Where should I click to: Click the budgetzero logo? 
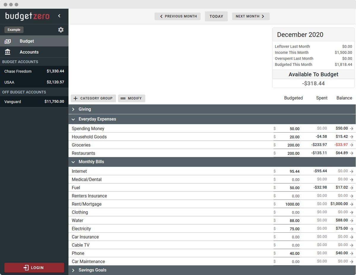27,16
